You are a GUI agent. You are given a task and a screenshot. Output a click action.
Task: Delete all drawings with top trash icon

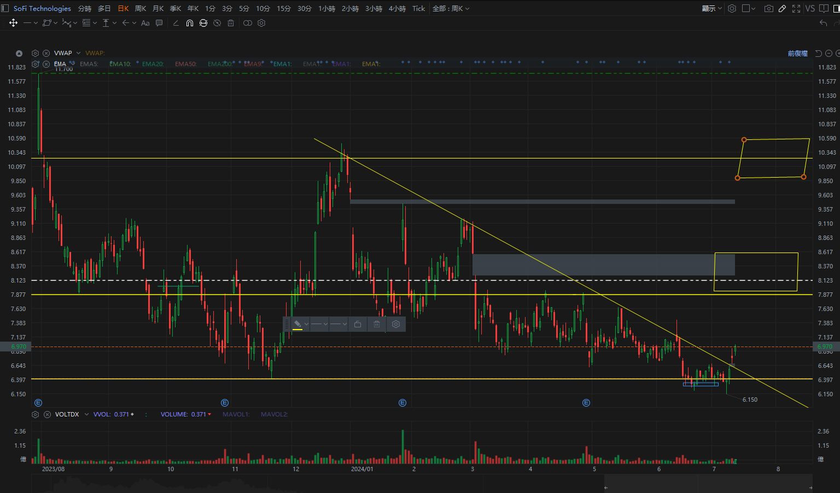(x=231, y=23)
